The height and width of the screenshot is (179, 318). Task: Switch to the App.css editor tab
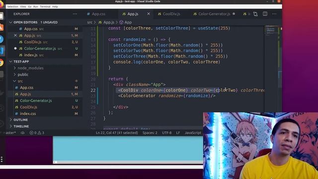[96, 14]
